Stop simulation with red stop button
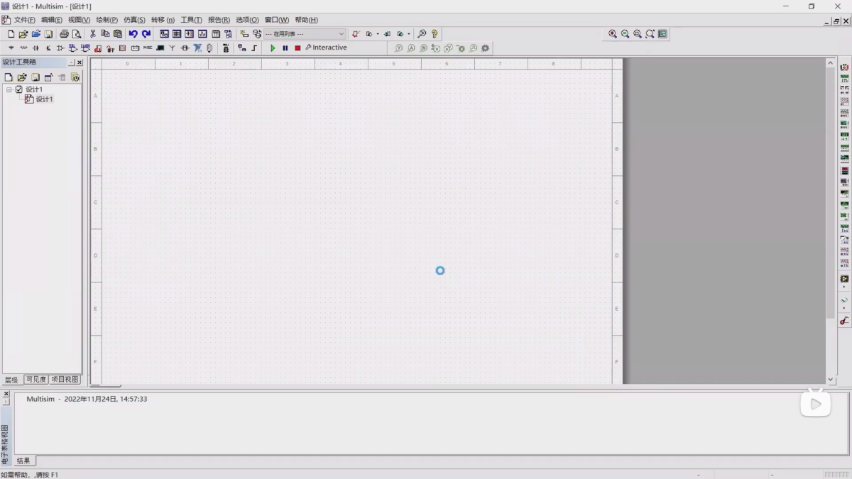Image resolution: width=852 pixels, height=479 pixels. click(x=297, y=48)
